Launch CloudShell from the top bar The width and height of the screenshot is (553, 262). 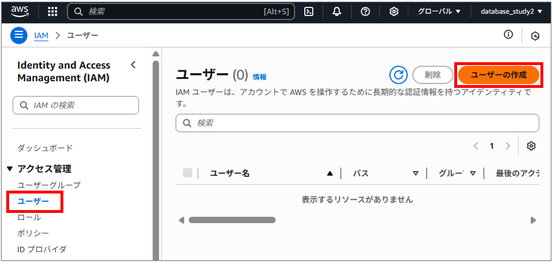[x=309, y=11]
